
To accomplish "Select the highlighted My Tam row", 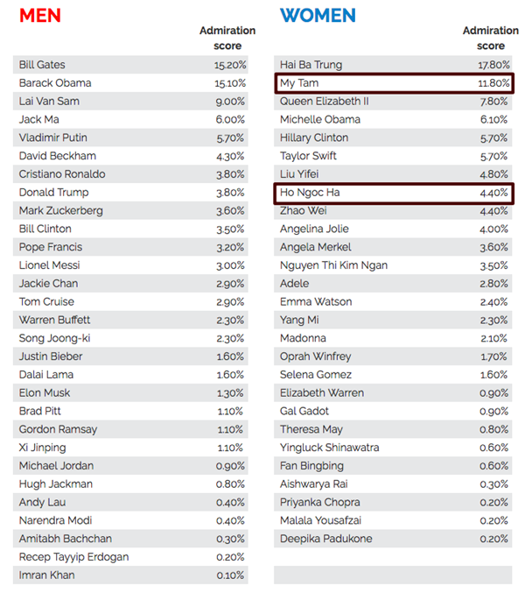I will click(x=394, y=83).
